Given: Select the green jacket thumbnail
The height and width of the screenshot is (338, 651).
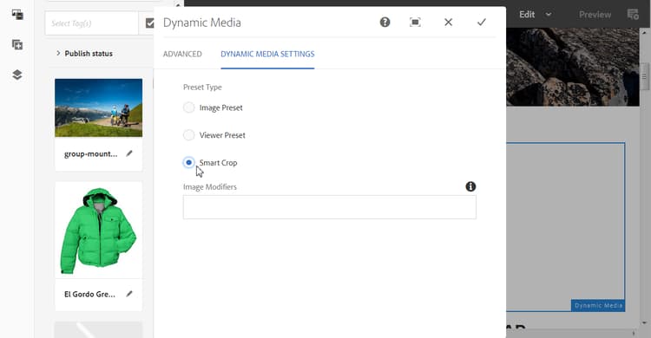Looking at the screenshot, I should [98, 231].
